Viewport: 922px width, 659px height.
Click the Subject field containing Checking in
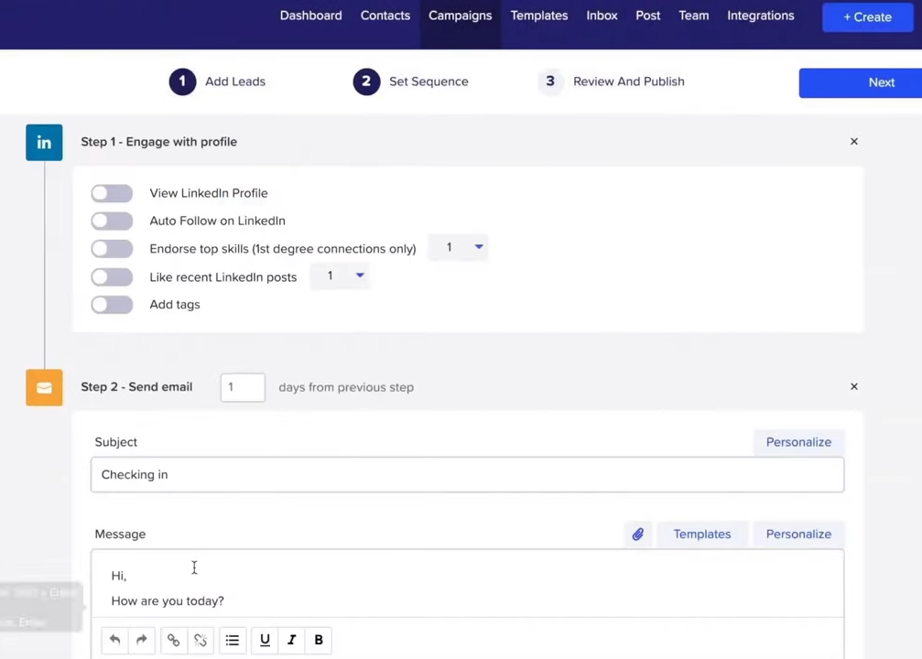(x=468, y=474)
